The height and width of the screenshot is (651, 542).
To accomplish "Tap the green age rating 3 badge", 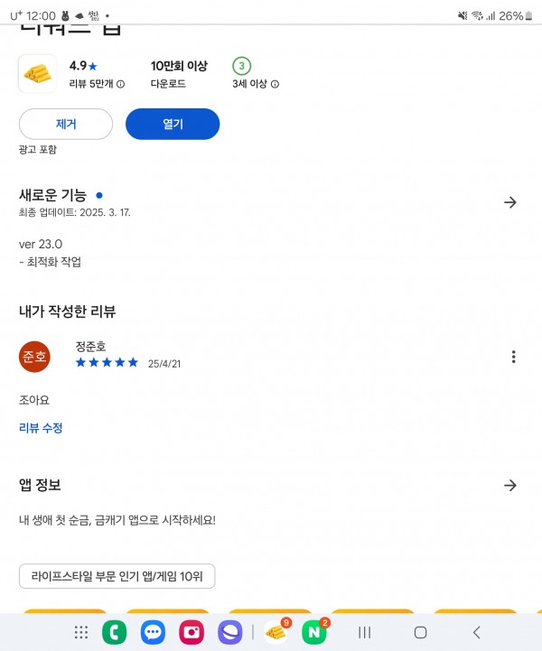I will pyautogui.click(x=241, y=66).
